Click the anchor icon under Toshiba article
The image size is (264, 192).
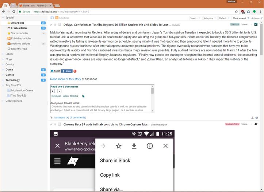[x=252, y=118]
